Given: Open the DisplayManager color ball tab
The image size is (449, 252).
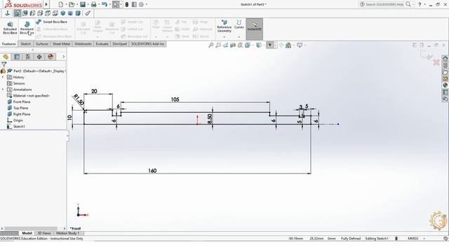Looking at the screenshot, I should click(x=51, y=57).
